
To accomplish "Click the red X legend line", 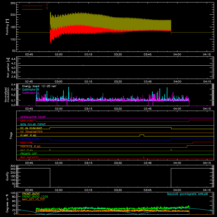I will coord(32,6).
